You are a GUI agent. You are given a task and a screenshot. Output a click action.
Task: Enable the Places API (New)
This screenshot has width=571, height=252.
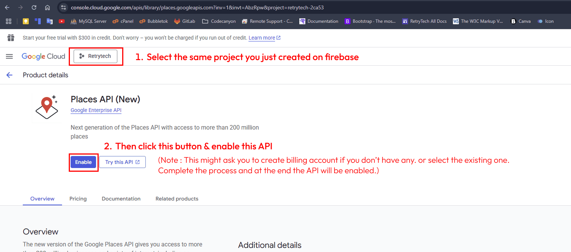click(x=83, y=162)
